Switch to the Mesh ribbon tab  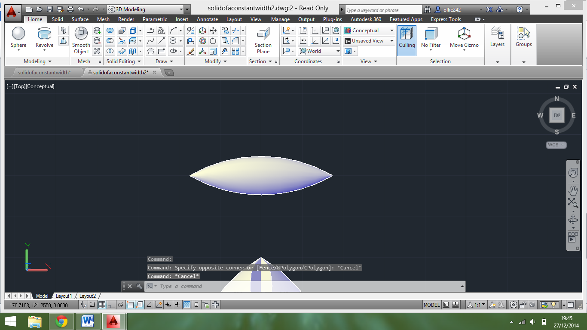103,19
